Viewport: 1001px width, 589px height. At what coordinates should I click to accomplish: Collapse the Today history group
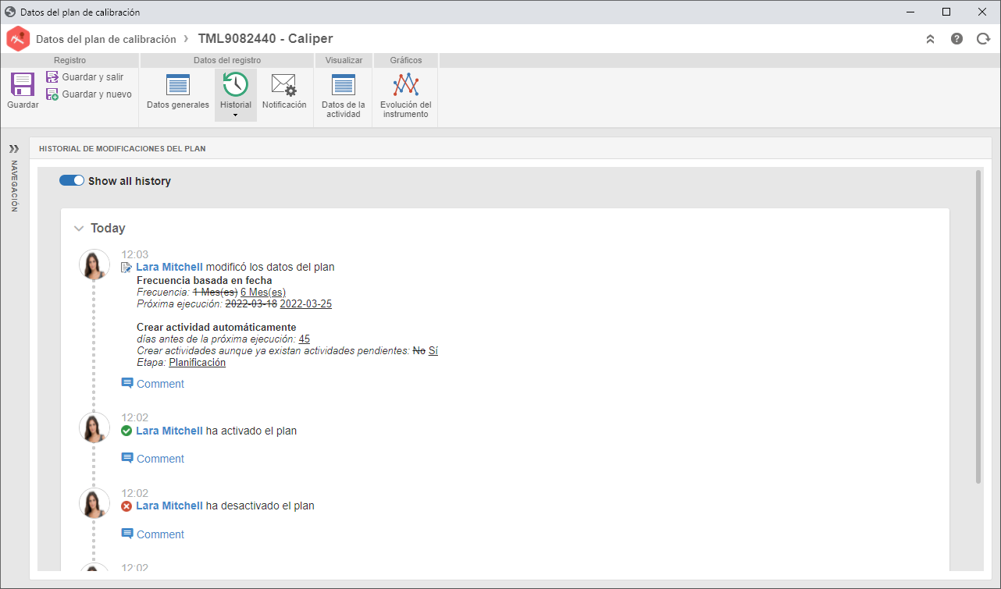point(78,229)
